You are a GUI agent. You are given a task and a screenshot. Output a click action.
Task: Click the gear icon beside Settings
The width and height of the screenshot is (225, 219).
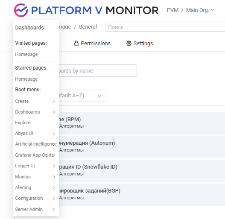click(x=129, y=44)
